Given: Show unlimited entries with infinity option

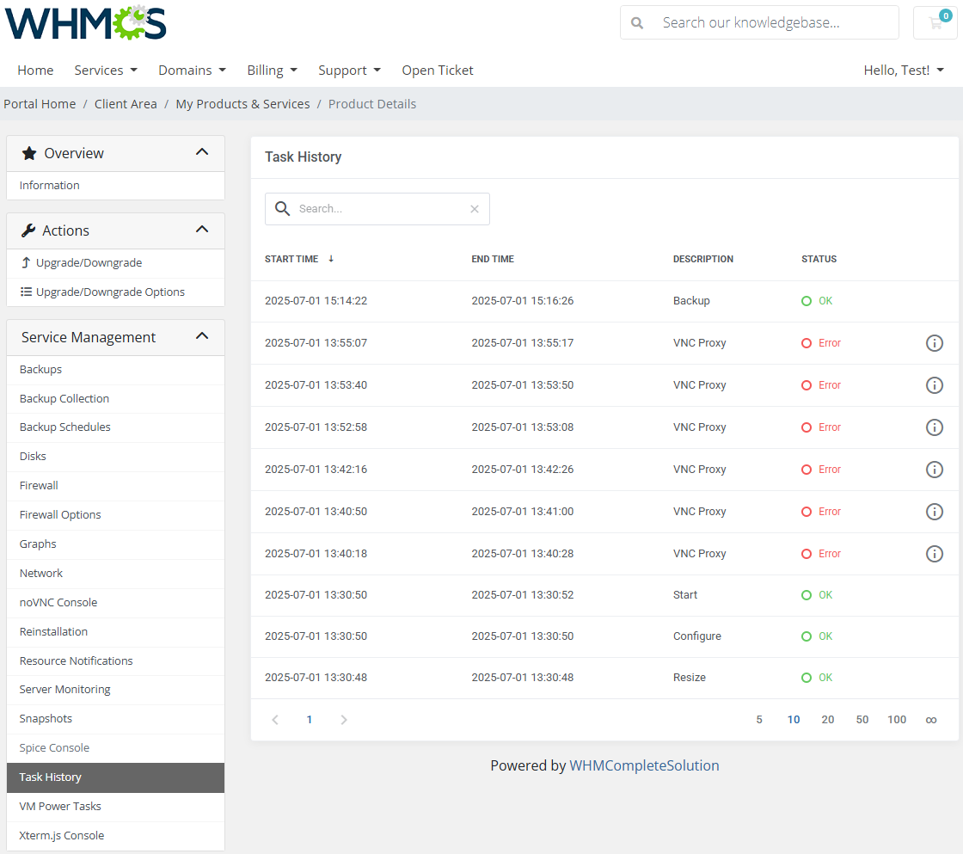Looking at the screenshot, I should click(x=931, y=720).
